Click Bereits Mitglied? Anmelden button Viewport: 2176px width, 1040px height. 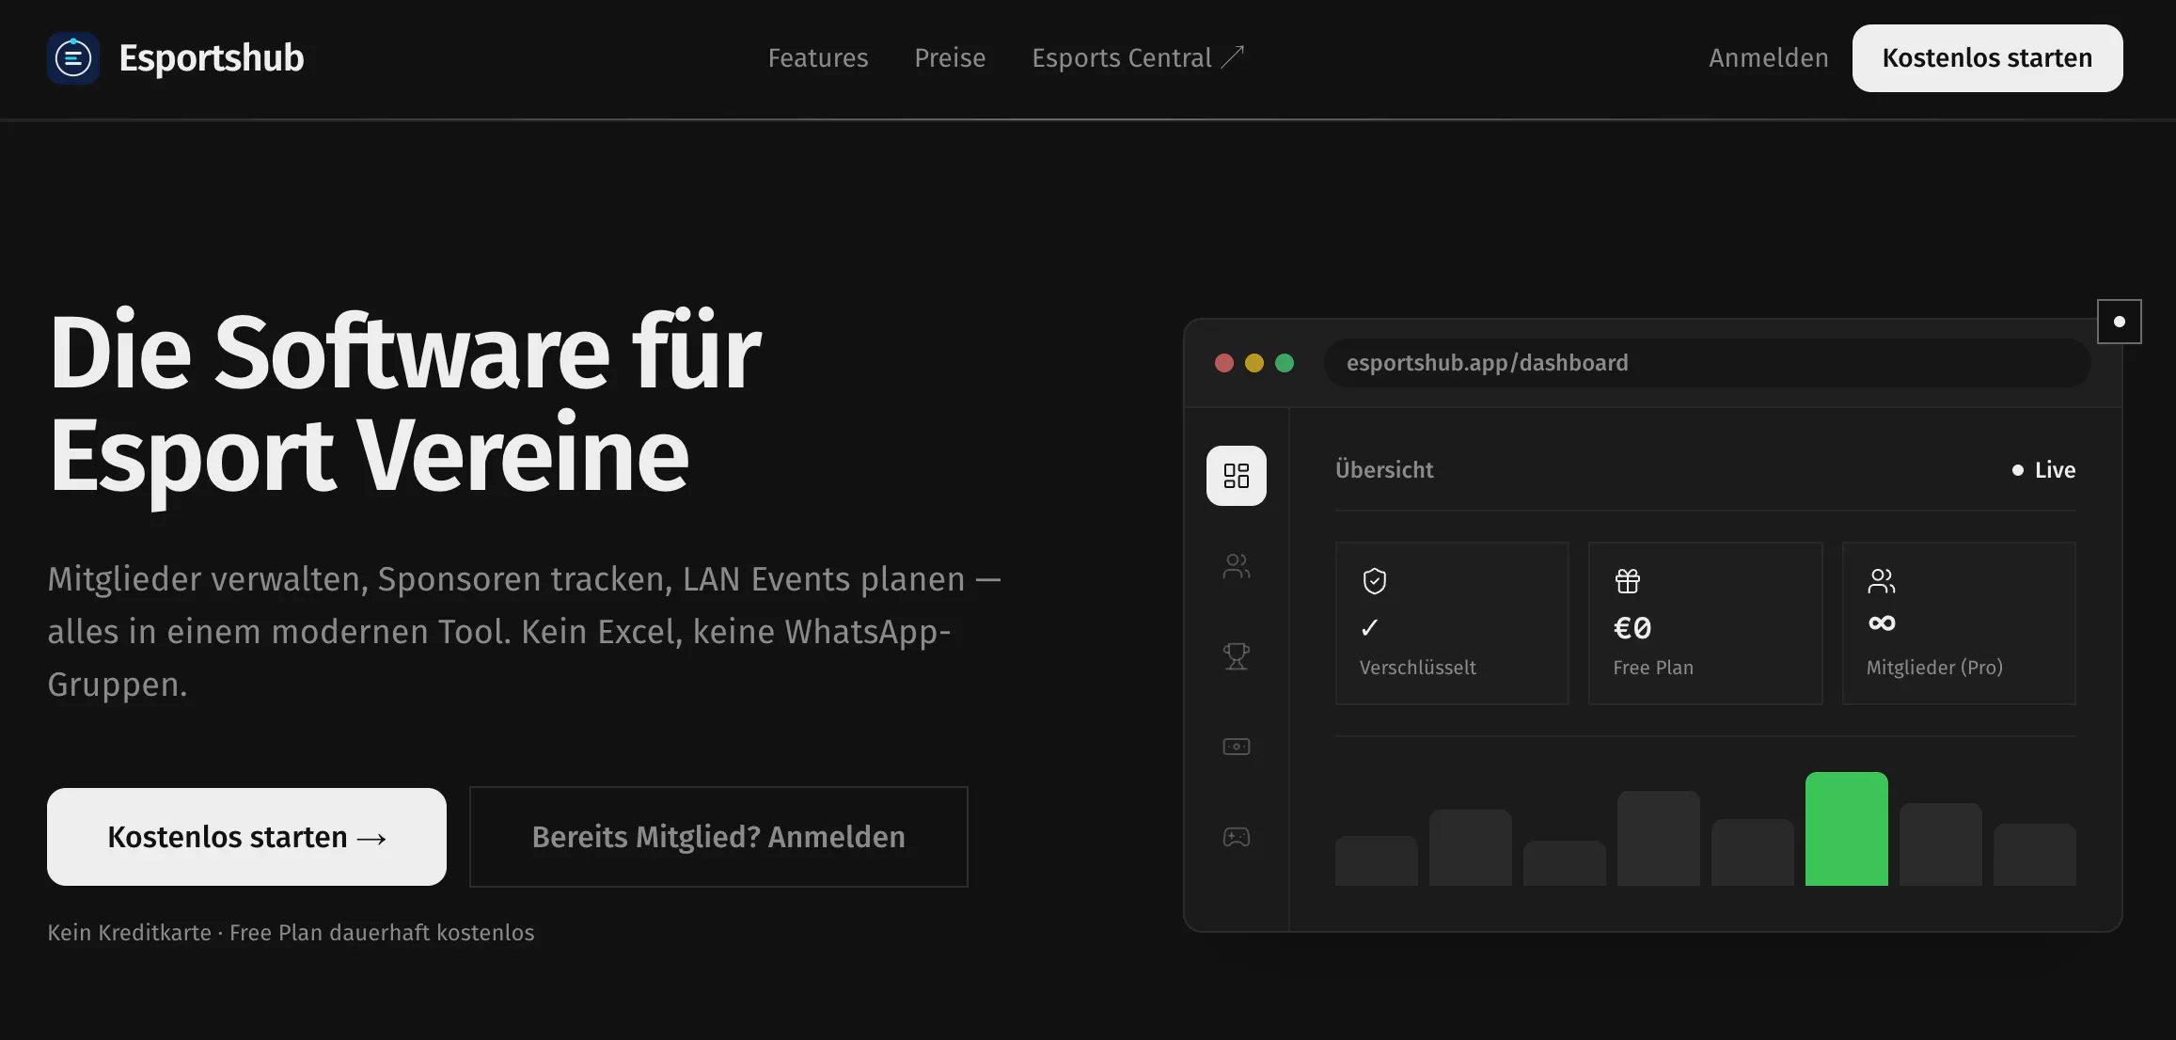(x=718, y=837)
